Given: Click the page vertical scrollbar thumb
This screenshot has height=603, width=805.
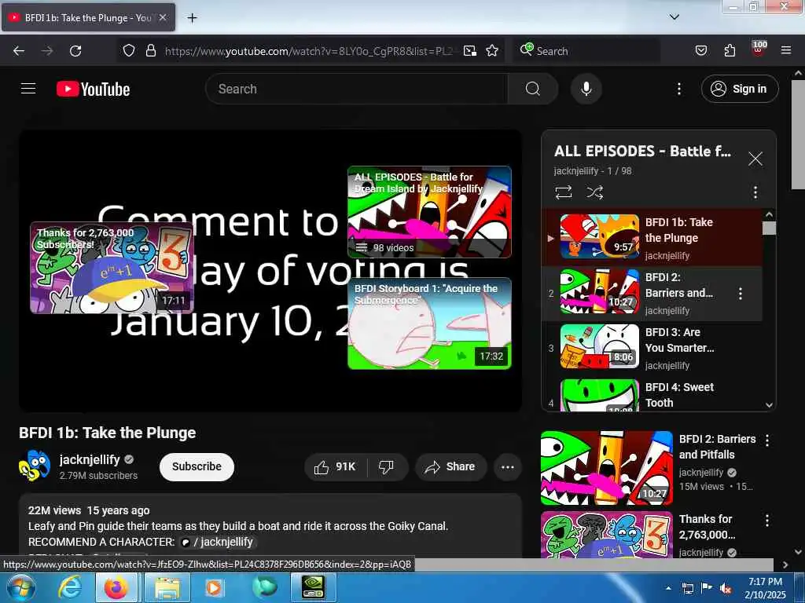Looking at the screenshot, I should 798,133.
